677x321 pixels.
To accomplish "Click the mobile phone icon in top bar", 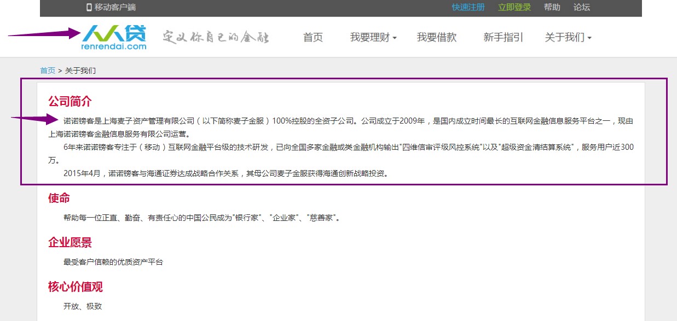I will (x=89, y=7).
